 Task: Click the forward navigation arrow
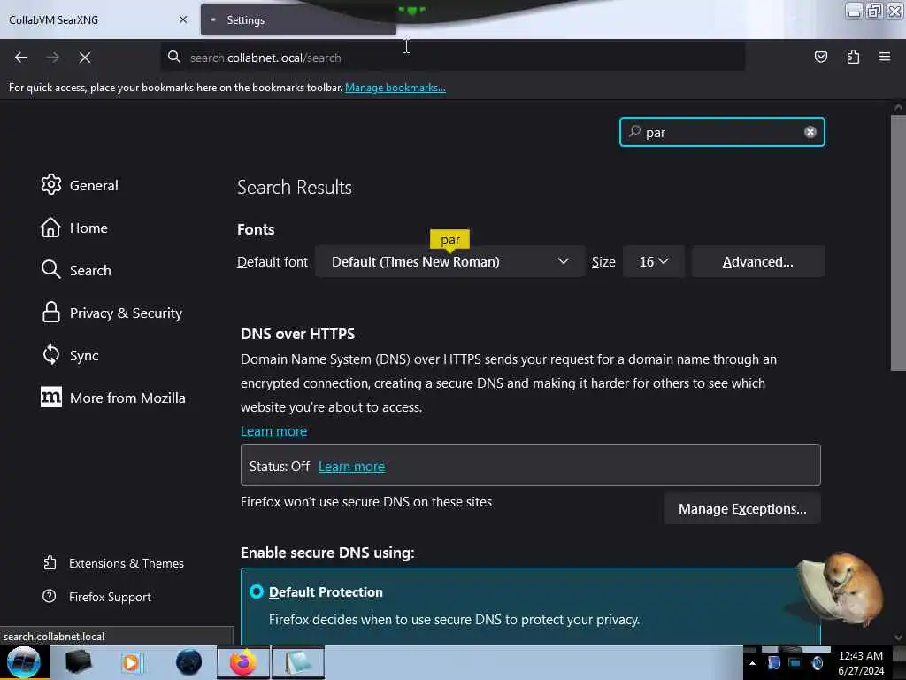coord(52,58)
